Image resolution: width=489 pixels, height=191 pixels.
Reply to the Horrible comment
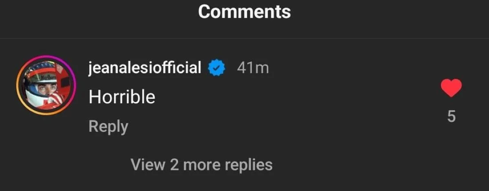point(108,126)
